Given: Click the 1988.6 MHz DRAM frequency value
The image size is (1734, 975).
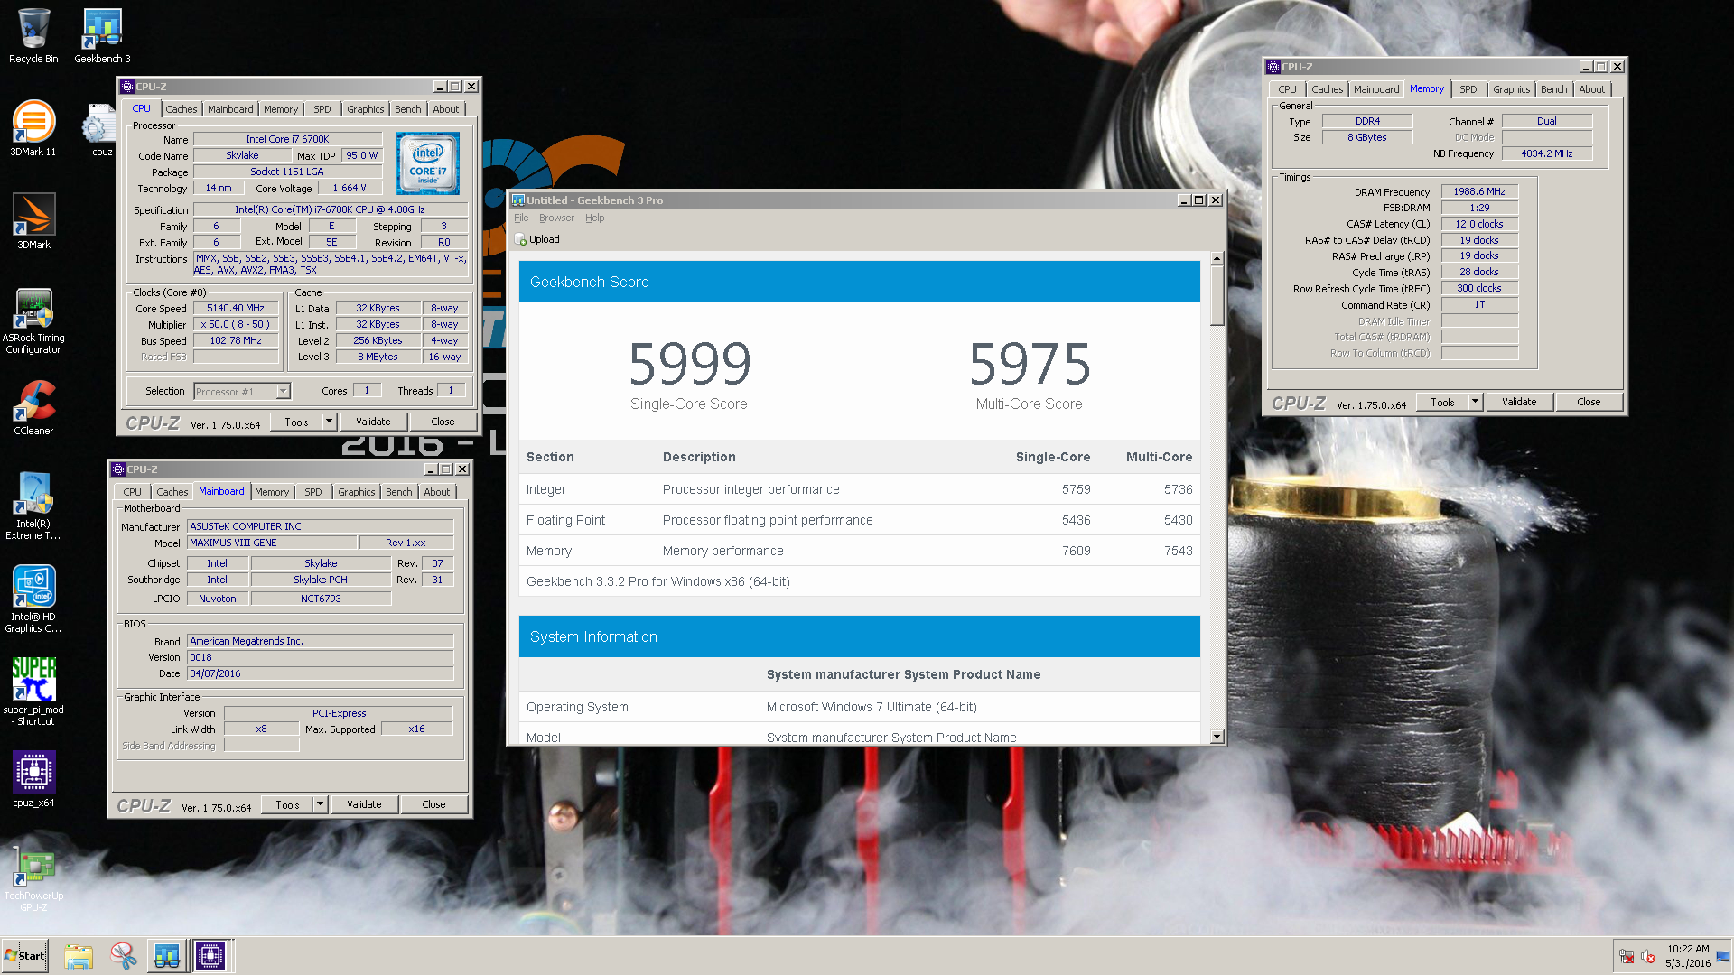Looking at the screenshot, I should [1479, 191].
